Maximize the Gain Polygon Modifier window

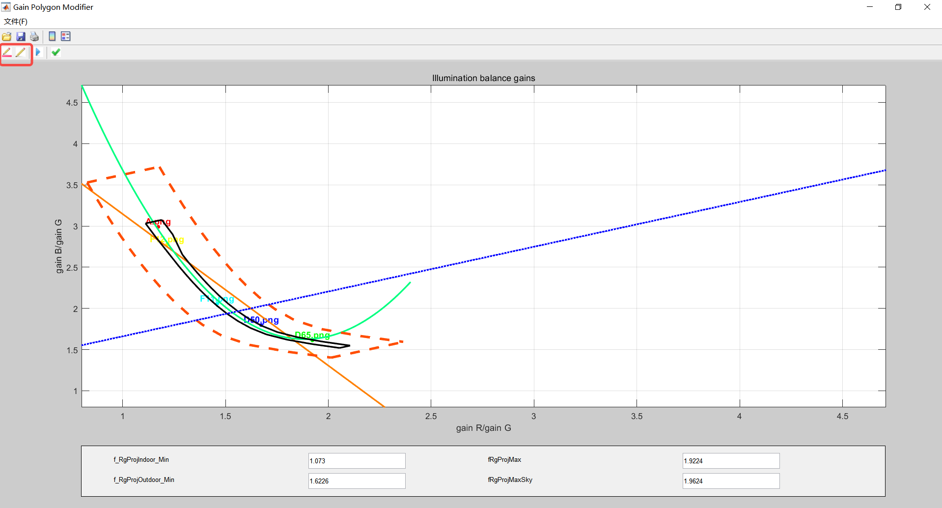tap(898, 7)
